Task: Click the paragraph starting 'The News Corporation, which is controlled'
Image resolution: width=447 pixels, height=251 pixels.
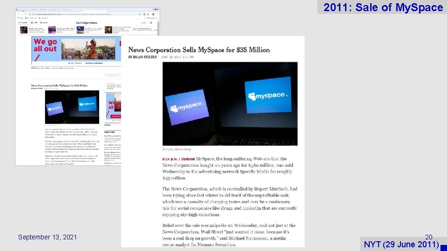Action: [x=230, y=202]
